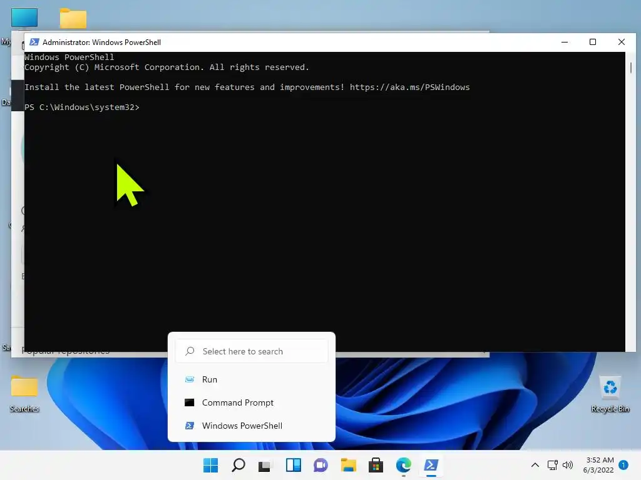Open network status tray icon
This screenshot has height=480, width=641.
(x=552, y=465)
